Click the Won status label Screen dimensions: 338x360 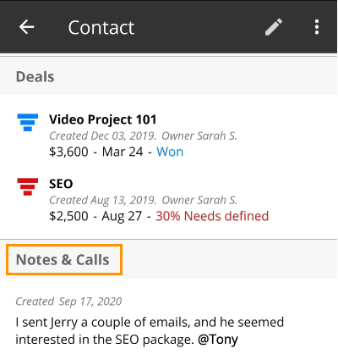click(170, 152)
